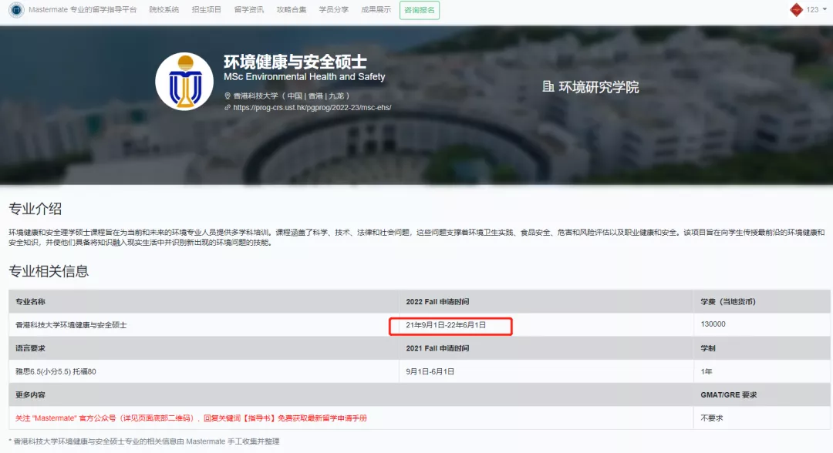Select 招生项目 in the top navigation
The image size is (833, 453).
pos(205,10)
